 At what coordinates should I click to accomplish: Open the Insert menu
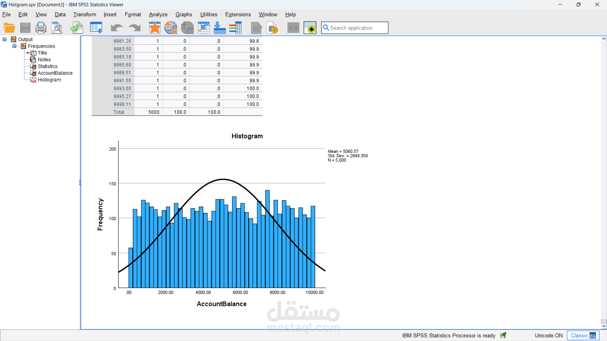pos(110,15)
